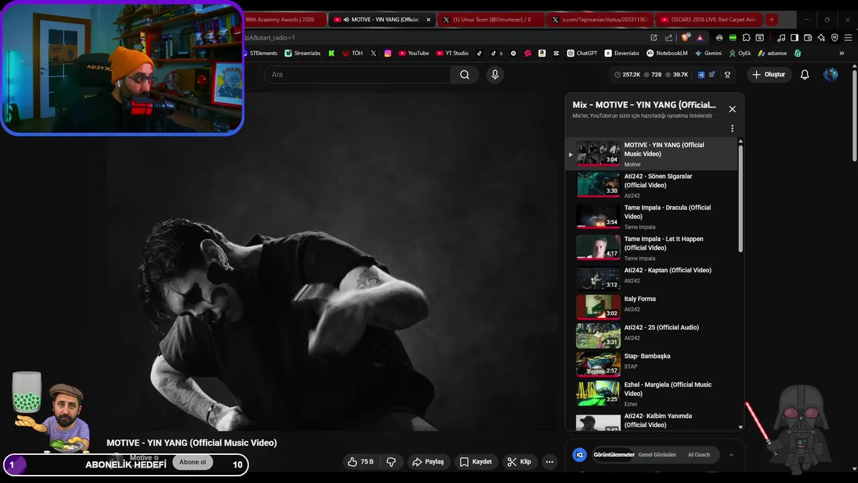The height and width of the screenshot is (483, 858).
Task: Select the Genel Görünüm tab
Action: (657, 455)
